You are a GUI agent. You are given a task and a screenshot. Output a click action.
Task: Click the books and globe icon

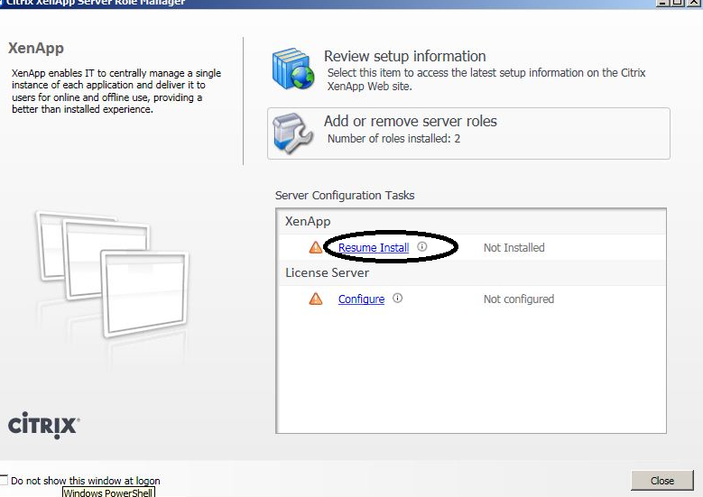[x=292, y=69]
